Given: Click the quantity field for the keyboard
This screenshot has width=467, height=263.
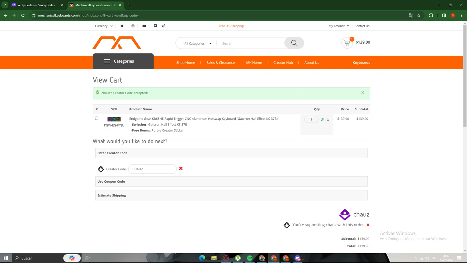Looking at the screenshot, I should (x=311, y=119).
